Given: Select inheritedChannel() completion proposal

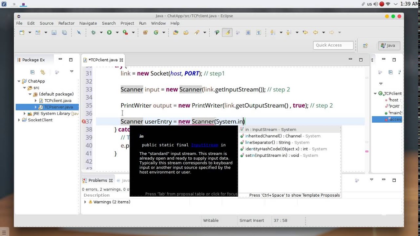Looking at the screenshot, I should pyautogui.click(x=289, y=136).
